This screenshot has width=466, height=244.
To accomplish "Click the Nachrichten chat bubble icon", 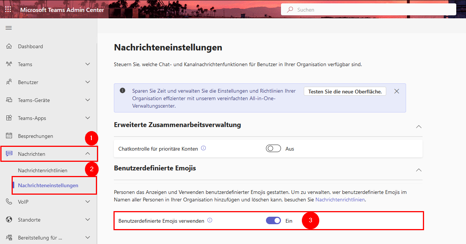I will coord(9,154).
